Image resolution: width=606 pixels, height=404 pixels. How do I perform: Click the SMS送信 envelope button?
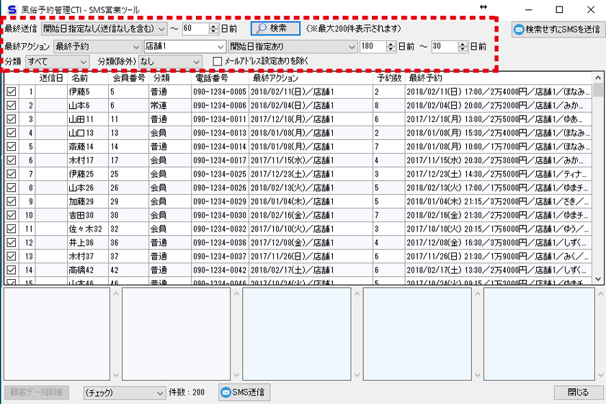click(244, 392)
